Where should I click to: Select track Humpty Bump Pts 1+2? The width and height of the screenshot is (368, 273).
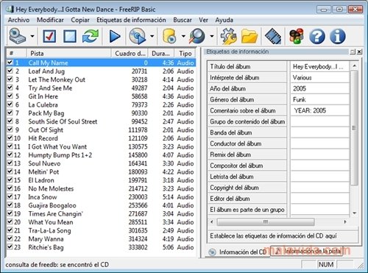60,155
